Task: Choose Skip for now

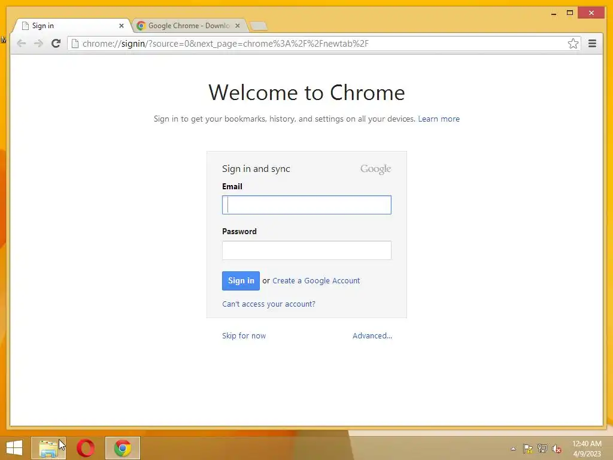Action: click(x=244, y=335)
